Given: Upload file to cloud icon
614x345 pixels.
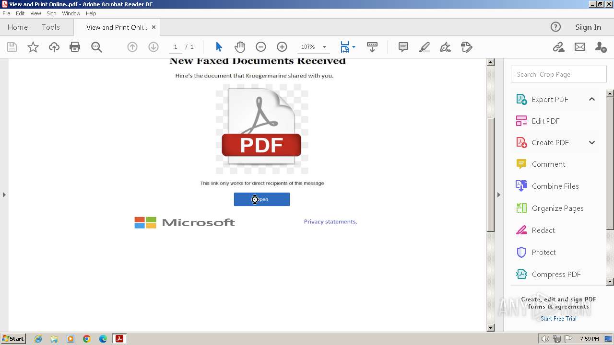Looking at the screenshot, I should pyautogui.click(x=54, y=47).
